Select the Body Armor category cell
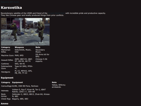141x106 pixels. [4, 95]
